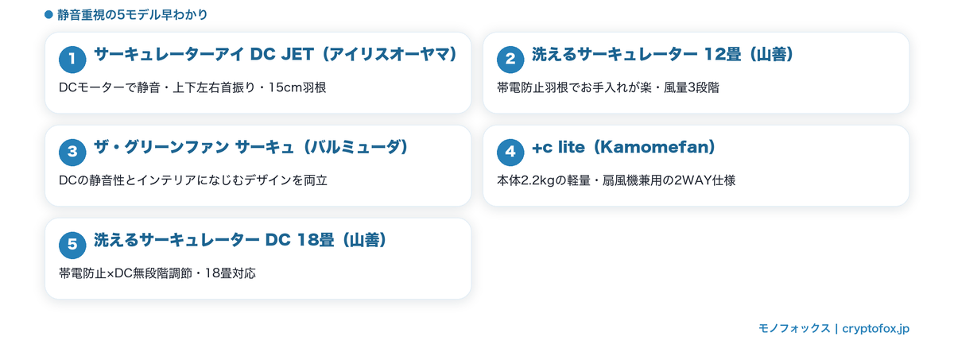This screenshot has height=352, width=954.
Task: Open サーキュレーターアイ DC JET title
Action: (x=276, y=55)
